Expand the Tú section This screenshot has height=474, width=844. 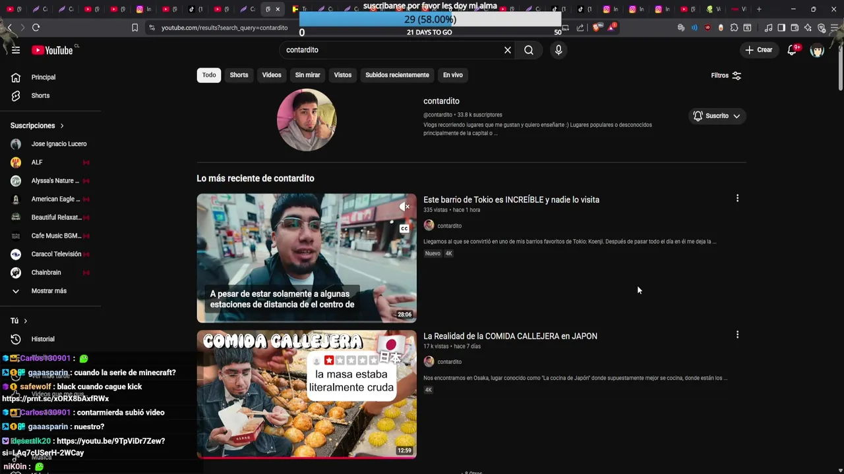tap(18, 321)
